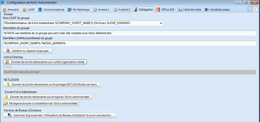Click the Délégation tab

144,10
